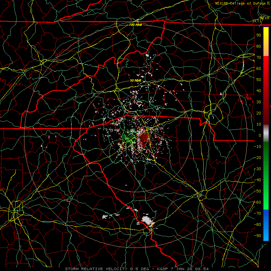Select the 80 value on velocity scale
The height and width of the screenshot is (271, 271).
point(259,46)
